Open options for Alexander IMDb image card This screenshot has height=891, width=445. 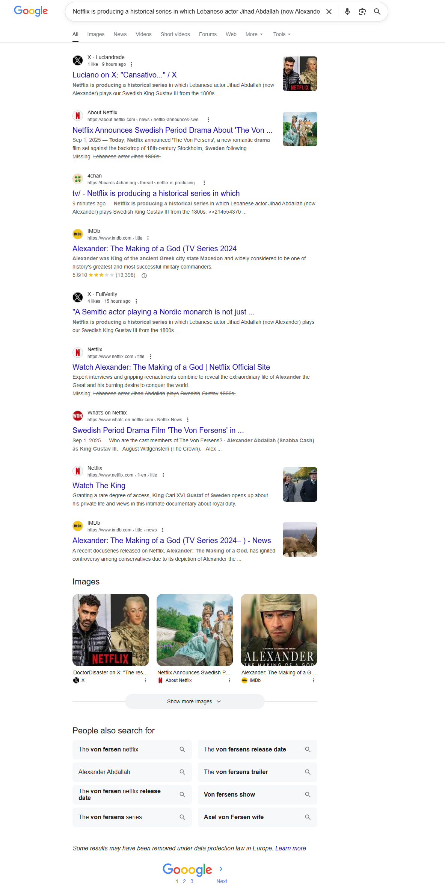tap(314, 680)
